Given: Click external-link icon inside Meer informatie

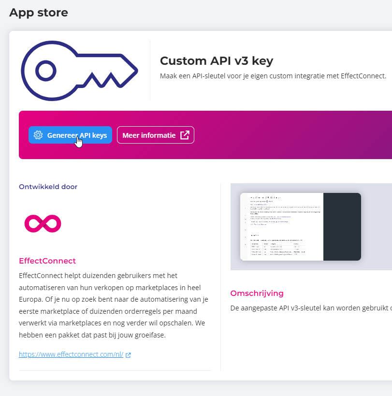Looking at the screenshot, I should [x=185, y=135].
